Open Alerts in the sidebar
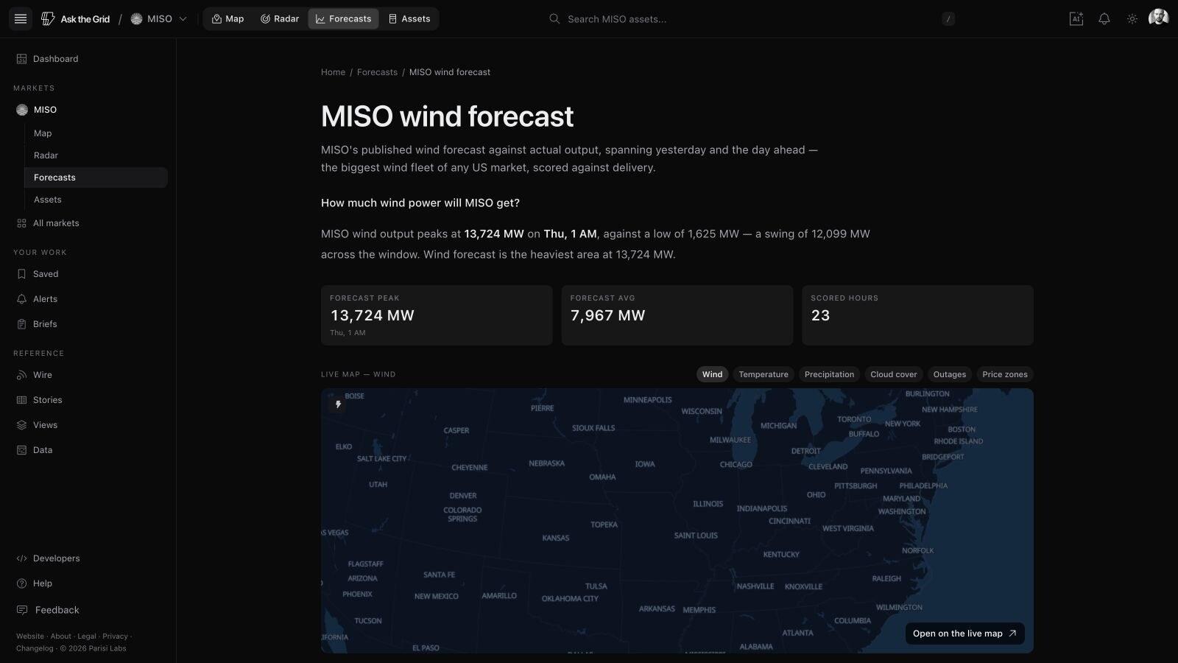This screenshot has height=663, width=1178. pos(88,299)
